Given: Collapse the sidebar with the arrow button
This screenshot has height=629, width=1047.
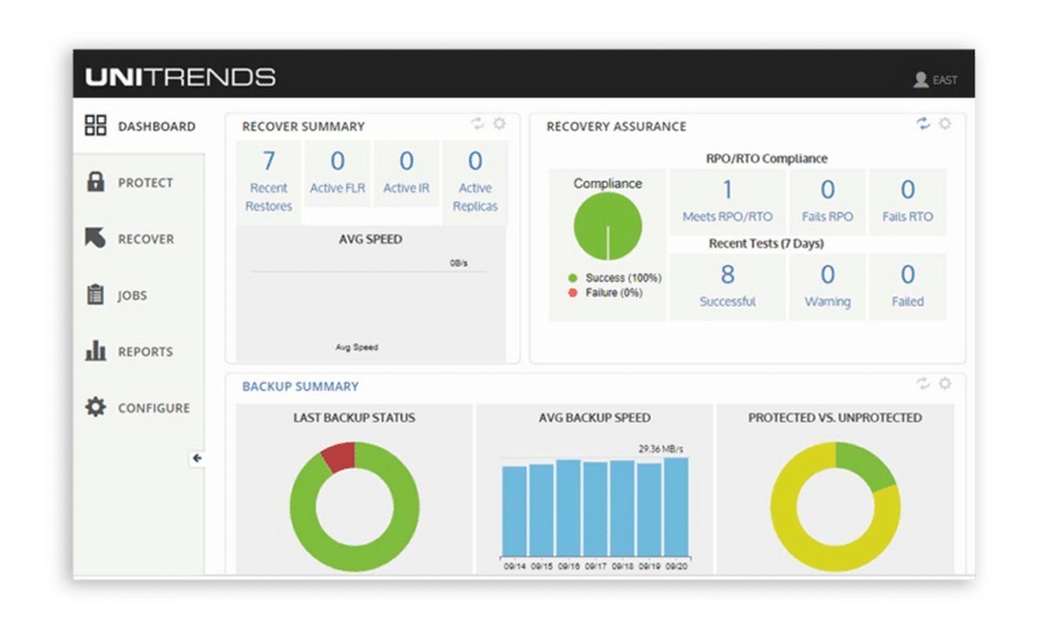Looking at the screenshot, I should click(197, 458).
